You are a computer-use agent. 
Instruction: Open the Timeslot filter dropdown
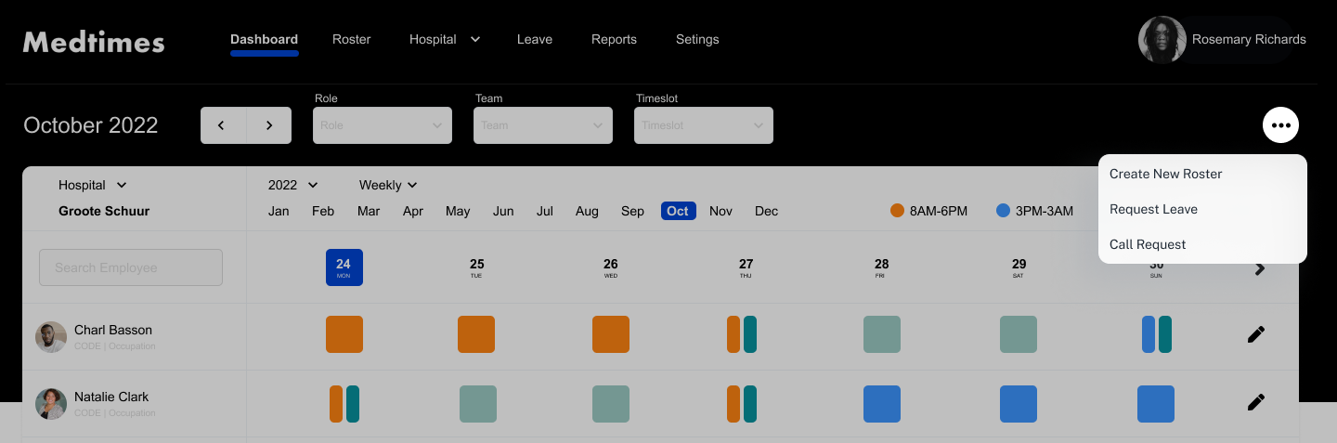click(704, 125)
